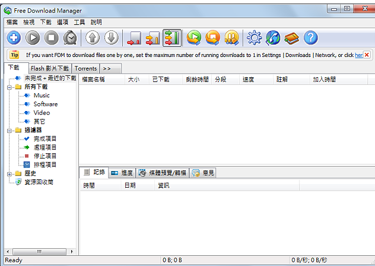
Task: Select heavy traffic usage mode icon
Action: click(x=172, y=38)
